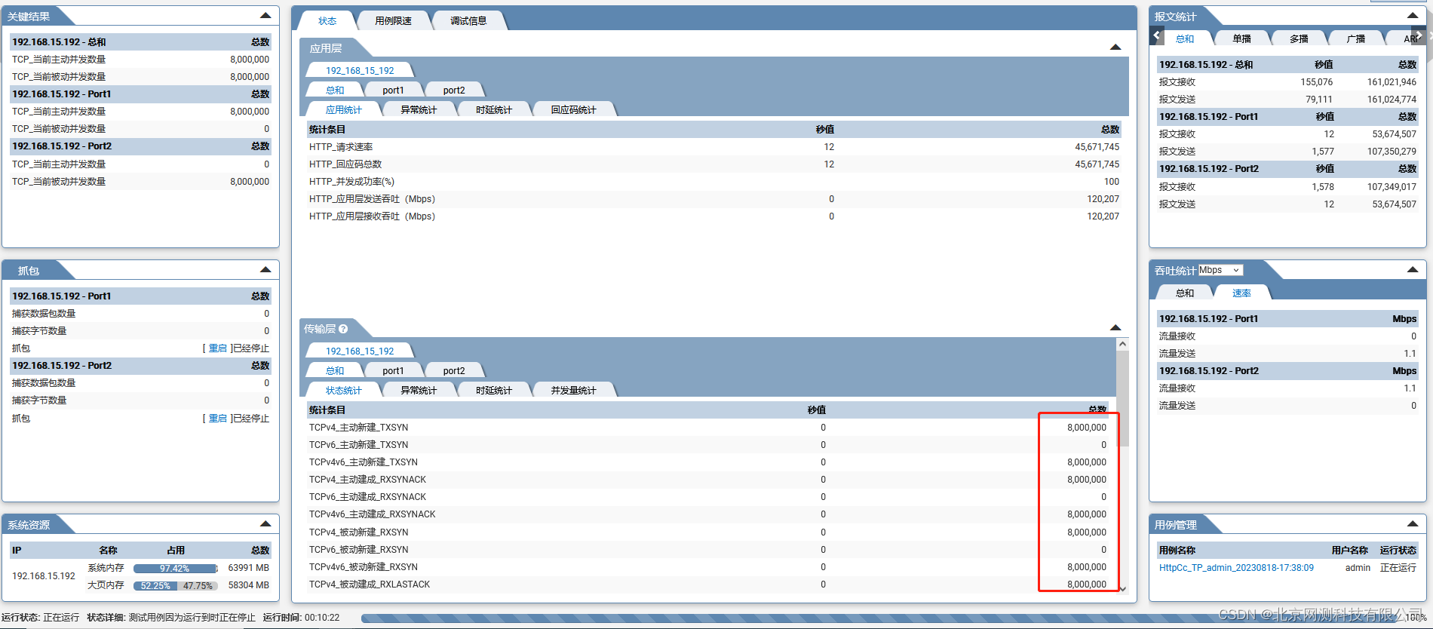
Task: Open the 状态统计 tab
Action: (344, 391)
